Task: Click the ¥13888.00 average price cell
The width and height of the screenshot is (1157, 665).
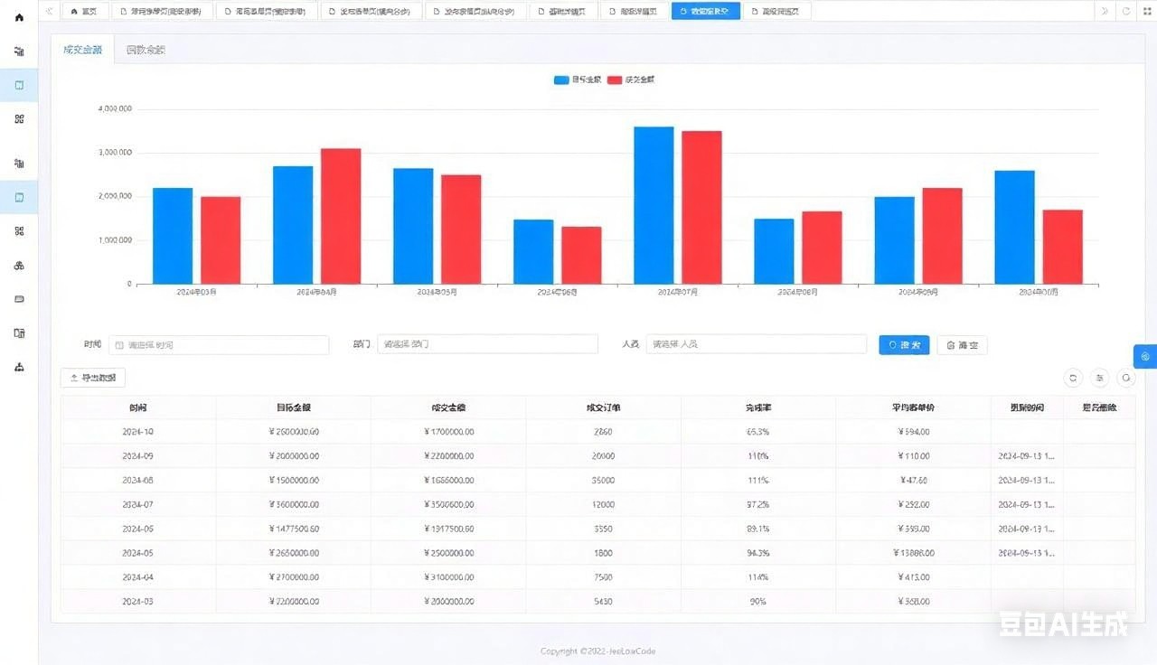Action: [913, 553]
